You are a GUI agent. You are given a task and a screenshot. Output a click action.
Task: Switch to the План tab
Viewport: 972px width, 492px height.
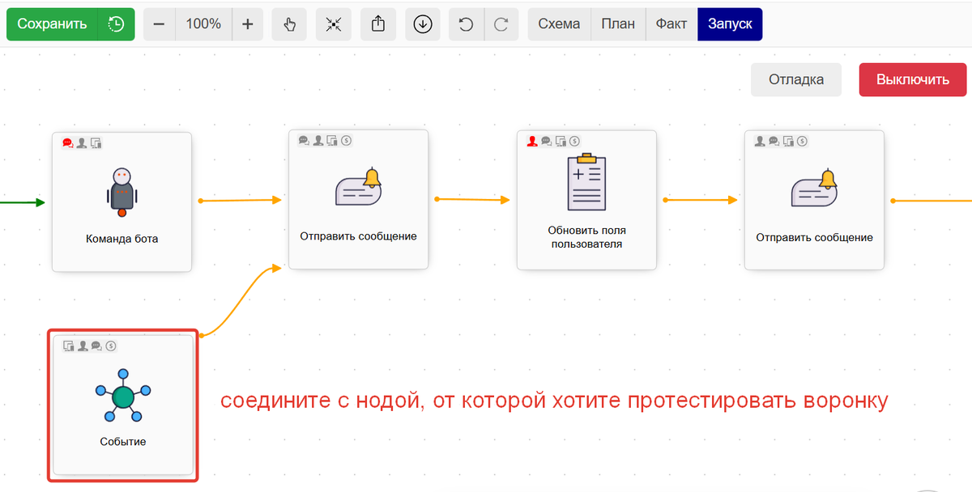[x=618, y=24]
